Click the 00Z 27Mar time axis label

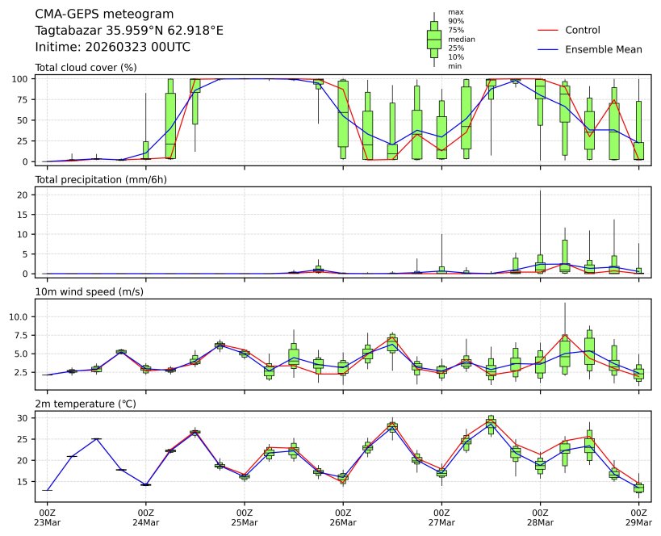coord(441,517)
